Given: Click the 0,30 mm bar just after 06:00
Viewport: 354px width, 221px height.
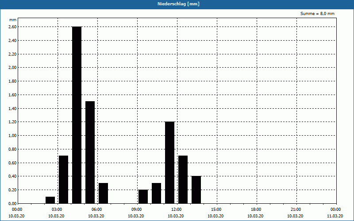Looking at the screenshot, I should coord(104,193).
